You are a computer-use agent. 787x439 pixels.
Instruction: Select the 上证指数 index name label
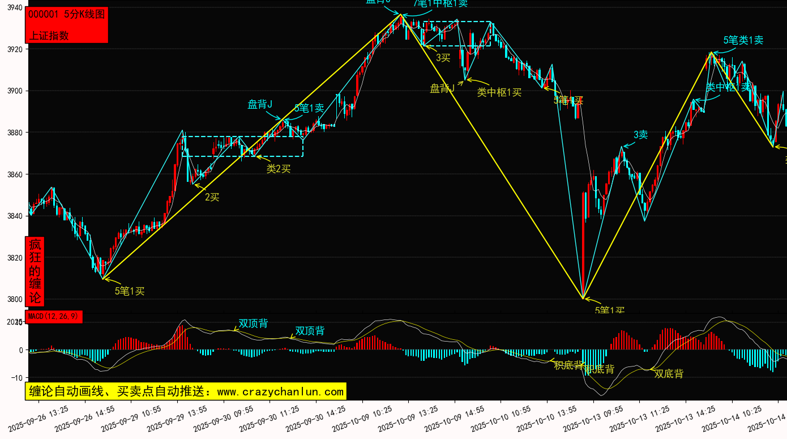click(x=49, y=35)
